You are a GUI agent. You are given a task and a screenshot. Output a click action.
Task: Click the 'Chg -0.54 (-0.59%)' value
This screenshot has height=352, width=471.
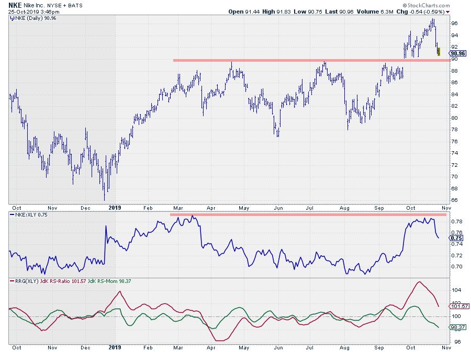coord(421,12)
